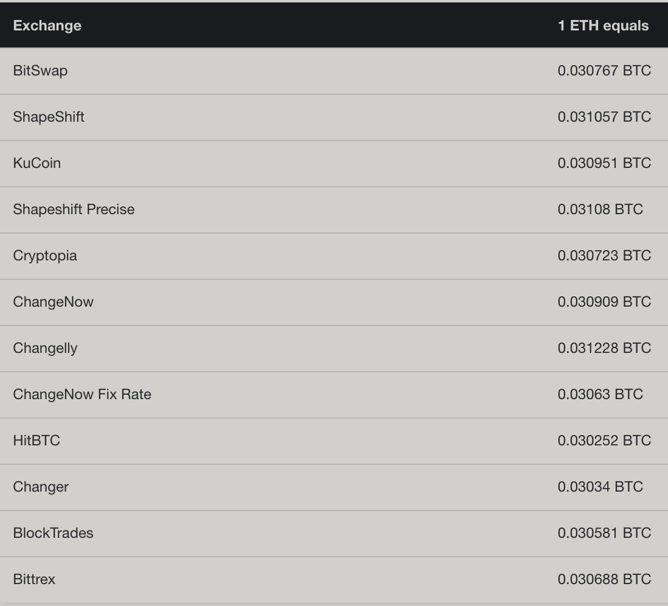Click the 0.03034 BTC Changer rate
This screenshot has height=606, width=668.
(x=600, y=487)
